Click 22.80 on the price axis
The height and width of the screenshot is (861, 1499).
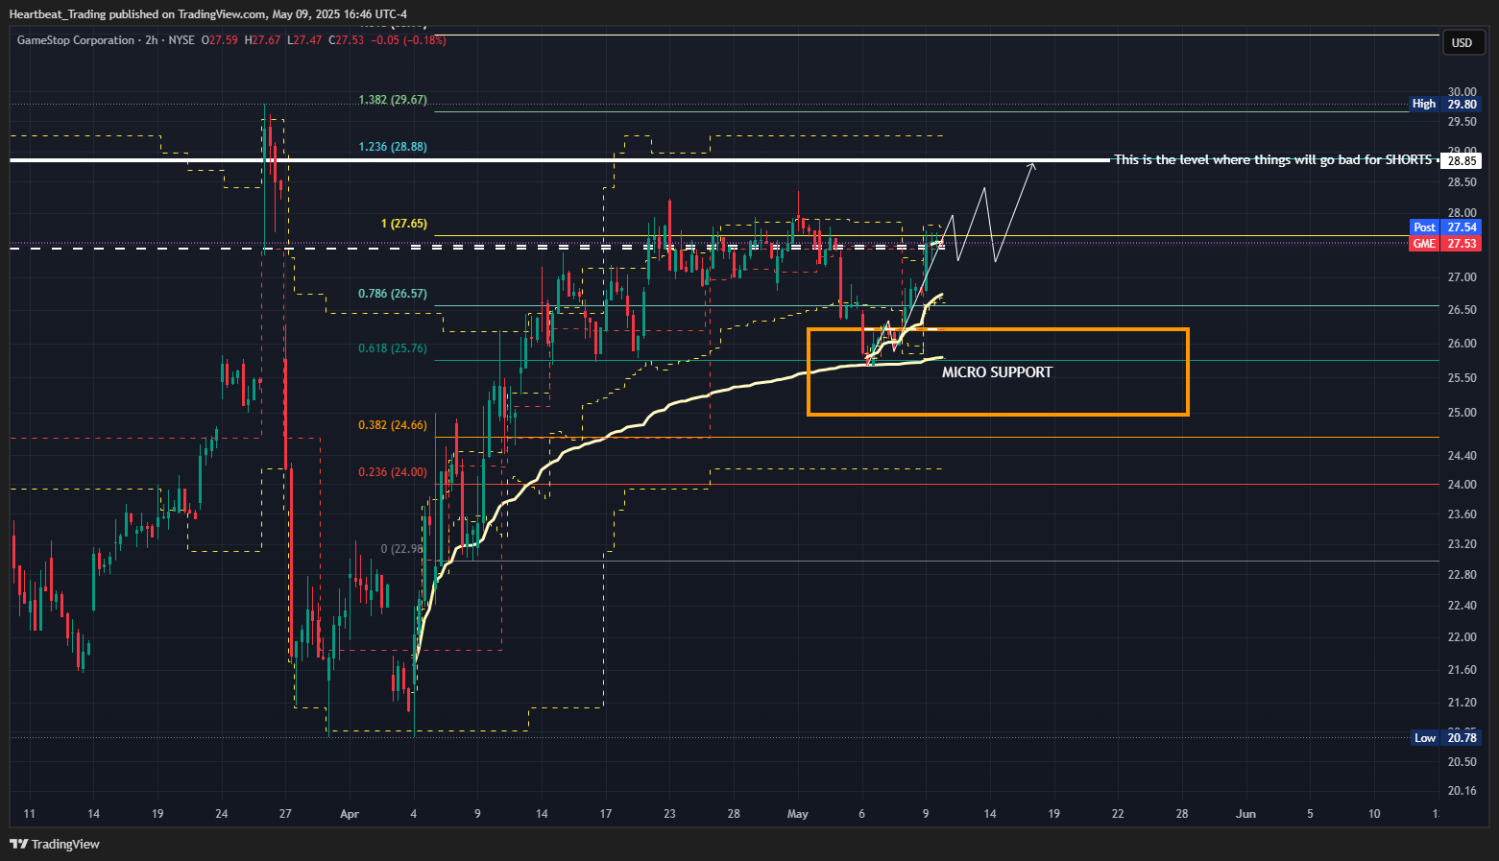point(1462,575)
